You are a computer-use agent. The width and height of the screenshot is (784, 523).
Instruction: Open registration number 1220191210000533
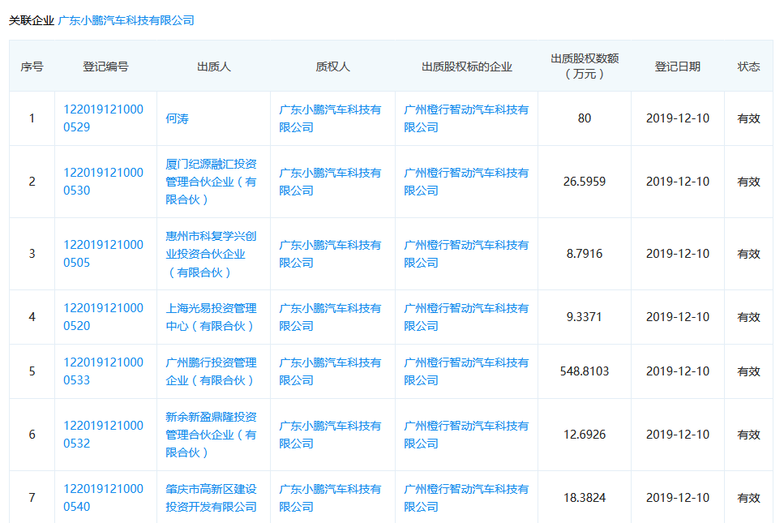click(x=104, y=371)
